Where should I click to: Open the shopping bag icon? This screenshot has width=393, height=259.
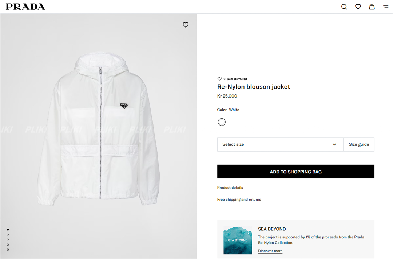coord(372,7)
